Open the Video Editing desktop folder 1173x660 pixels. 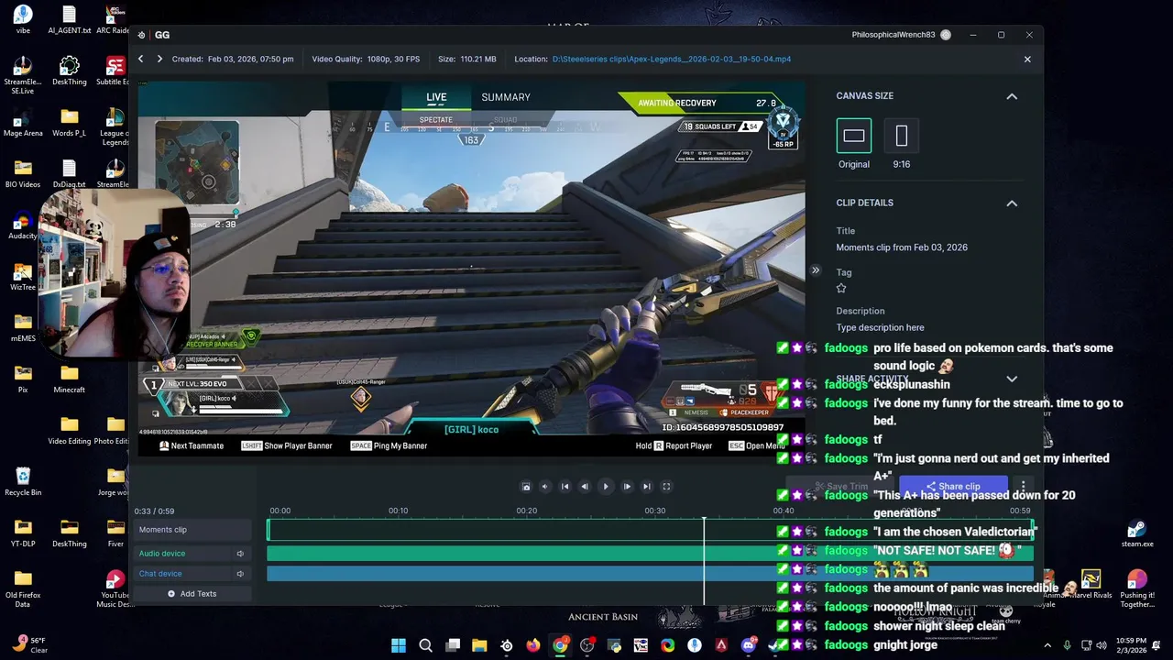click(x=69, y=430)
